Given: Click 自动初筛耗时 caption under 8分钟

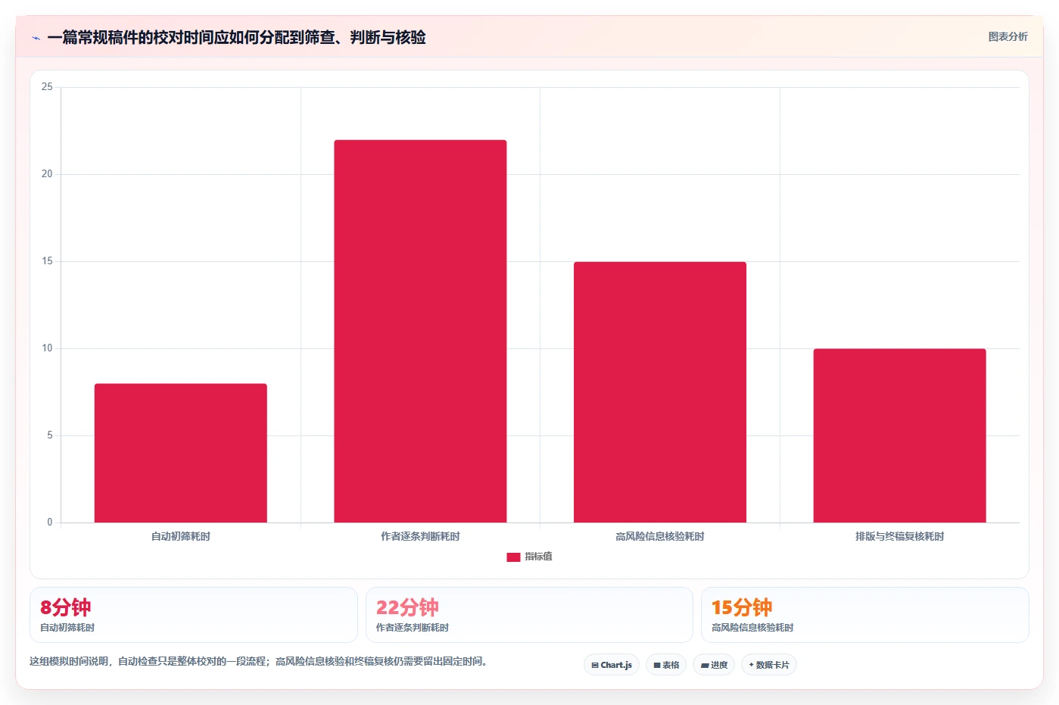Looking at the screenshot, I should (67, 628).
